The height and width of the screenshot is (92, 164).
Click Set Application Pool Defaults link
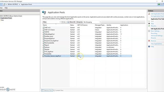click(x=157, y=16)
